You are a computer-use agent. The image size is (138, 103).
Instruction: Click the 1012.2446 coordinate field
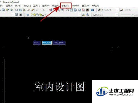click(x=59, y=43)
